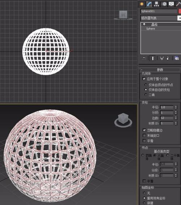Click the spinner arrows for 节点 半径

pos(176,164)
